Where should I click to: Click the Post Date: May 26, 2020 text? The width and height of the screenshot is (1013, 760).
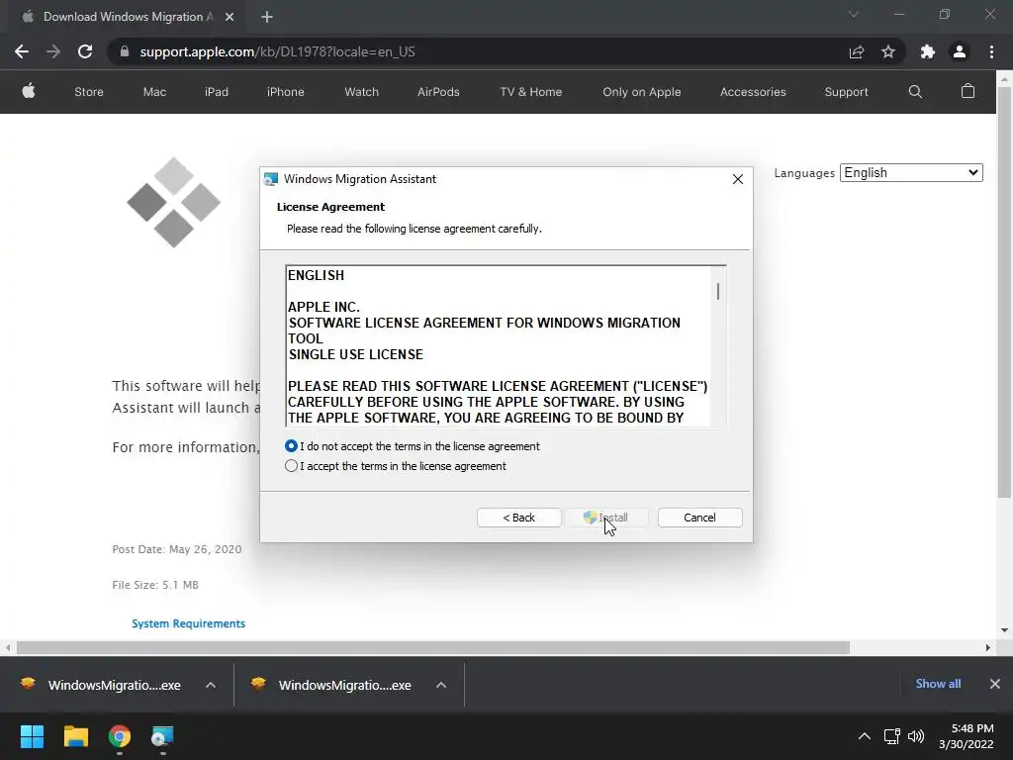click(x=177, y=549)
